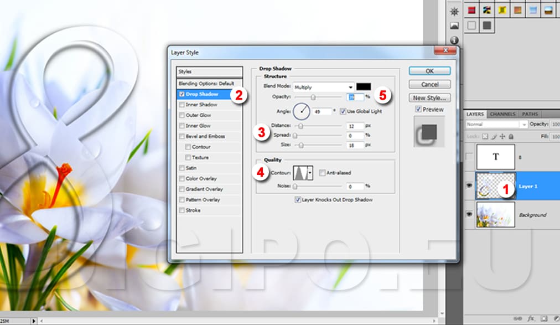Enable the Inner Shadow checkbox
Image resolution: width=560 pixels, height=325 pixels.
click(x=182, y=105)
